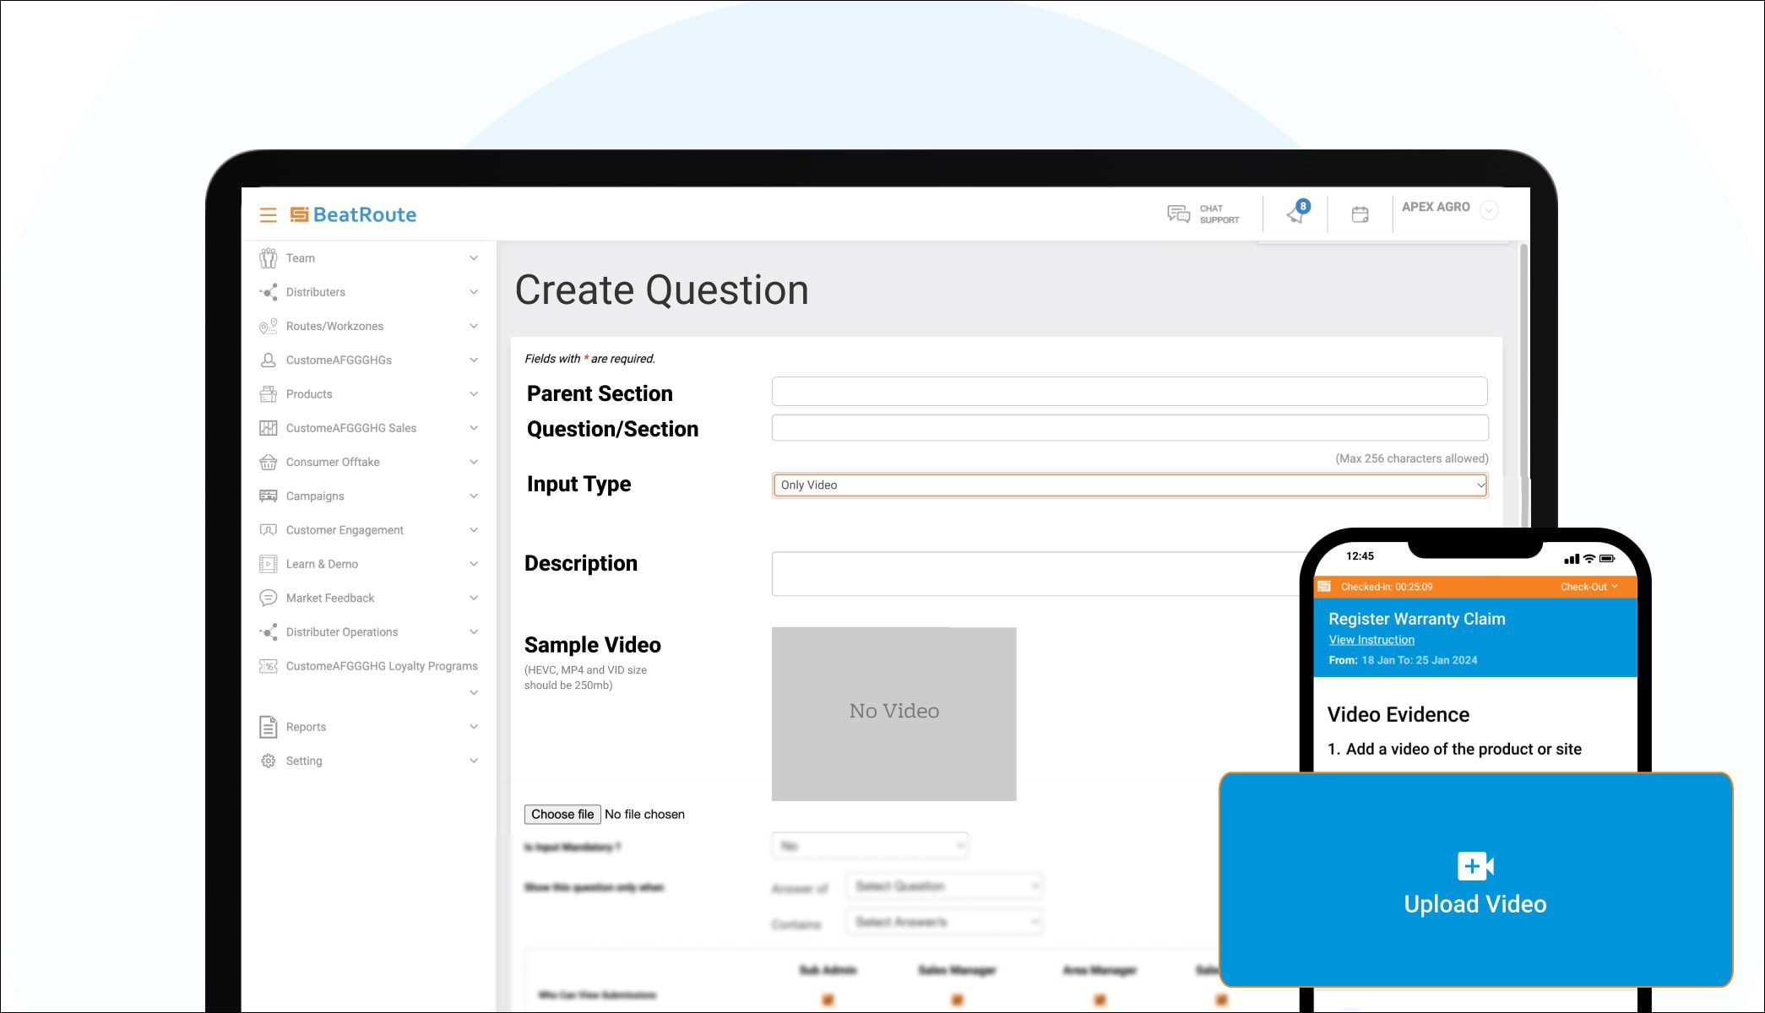Click the CustomeAFGGGHG Sales chart icon
This screenshot has width=1765, height=1013.
coord(268,428)
